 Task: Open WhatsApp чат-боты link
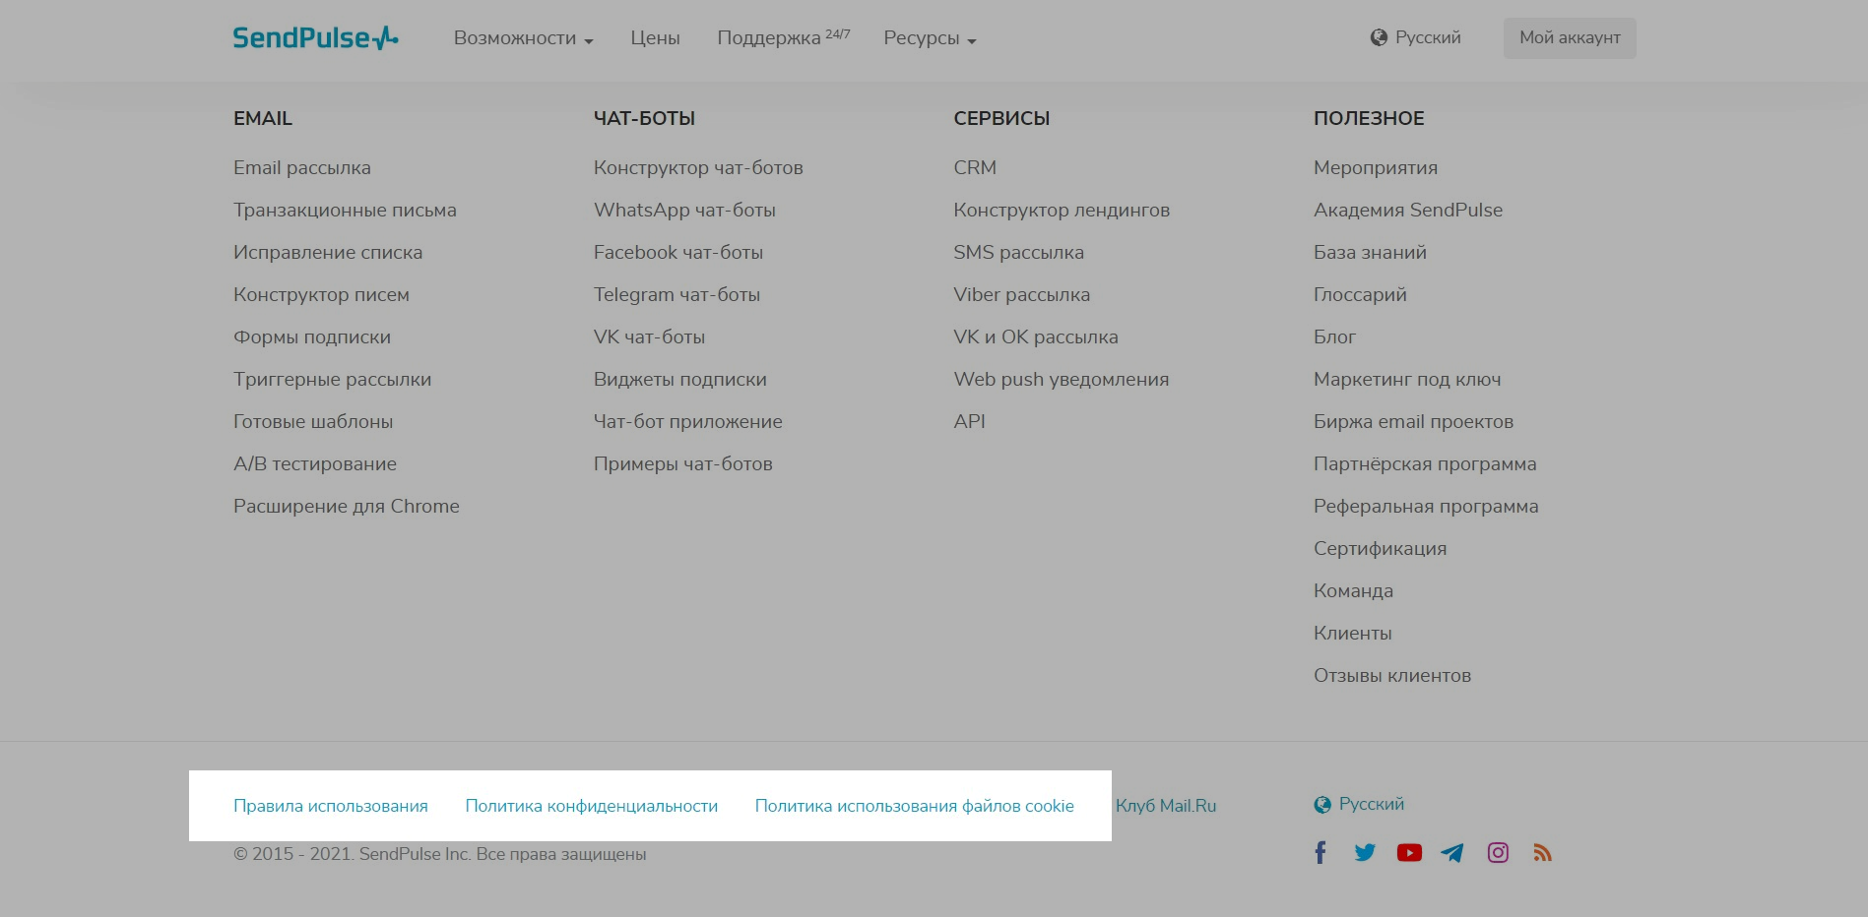click(684, 211)
